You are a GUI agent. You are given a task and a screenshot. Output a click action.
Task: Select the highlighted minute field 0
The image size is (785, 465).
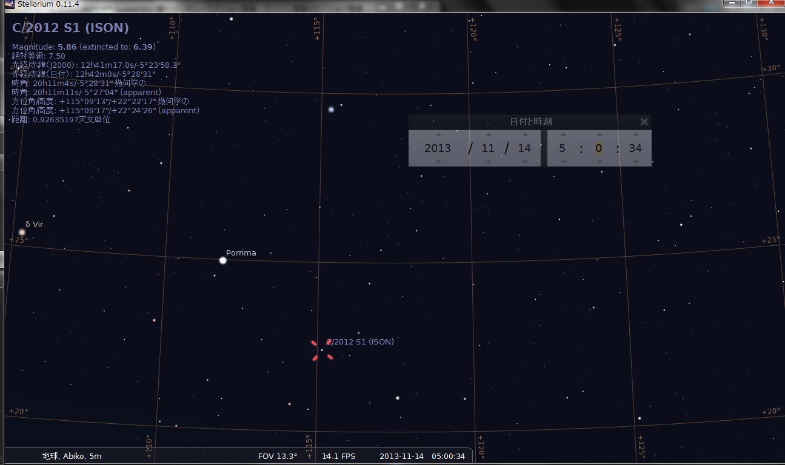tap(598, 148)
